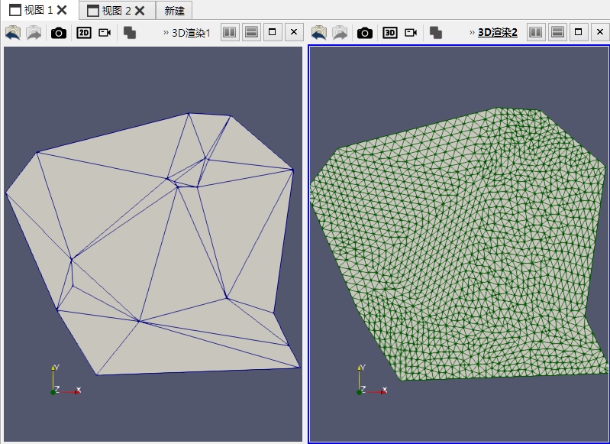Adjust camera icon in 3D渲染2 toolbar
The width and height of the screenshot is (610, 444).
(x=411, y=33)
